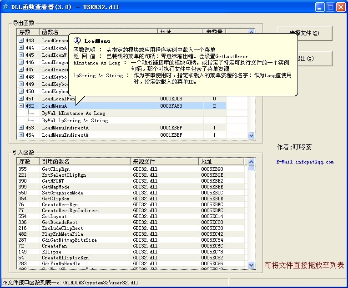This screenshot has width=348, height=288.
Task: Sort import list by 地址 column header
Action: click(221, 161)
